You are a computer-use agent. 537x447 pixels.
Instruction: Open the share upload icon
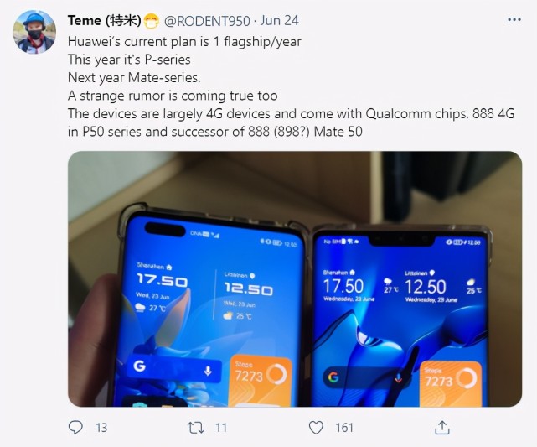[441, 428]
